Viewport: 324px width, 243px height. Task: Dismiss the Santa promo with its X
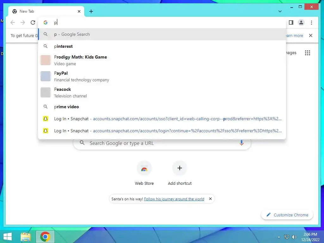point(210,199)
